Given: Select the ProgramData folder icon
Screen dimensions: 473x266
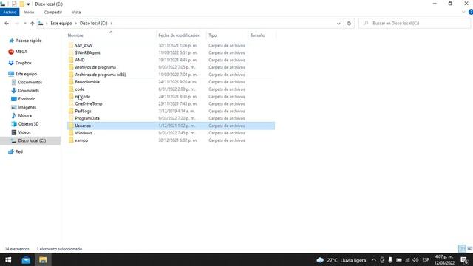Looking at the screenshot, I should 71,118.
